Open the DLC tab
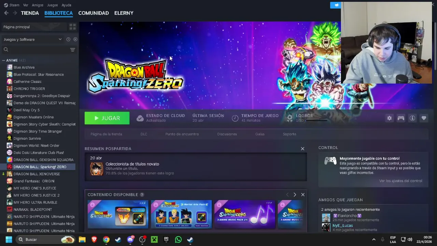This screenshot has width=437, height=246. (x=144, y=134)
